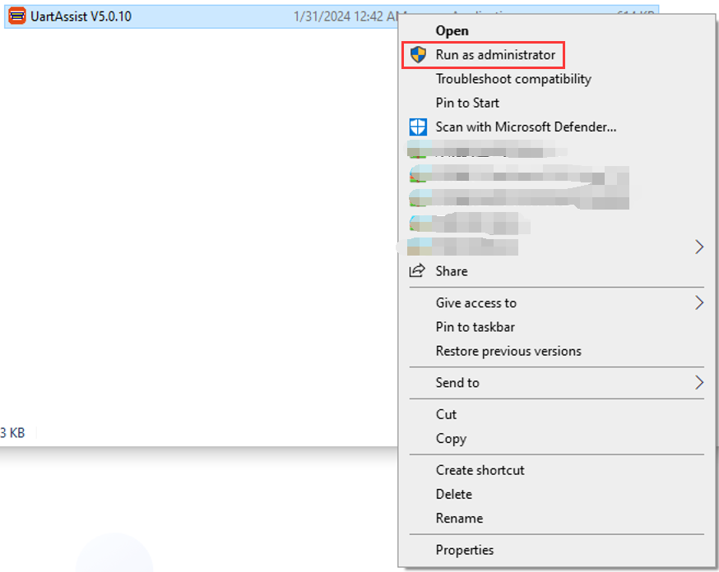
Task: Click the UartAssist application file icon
Action: [16, 15]
